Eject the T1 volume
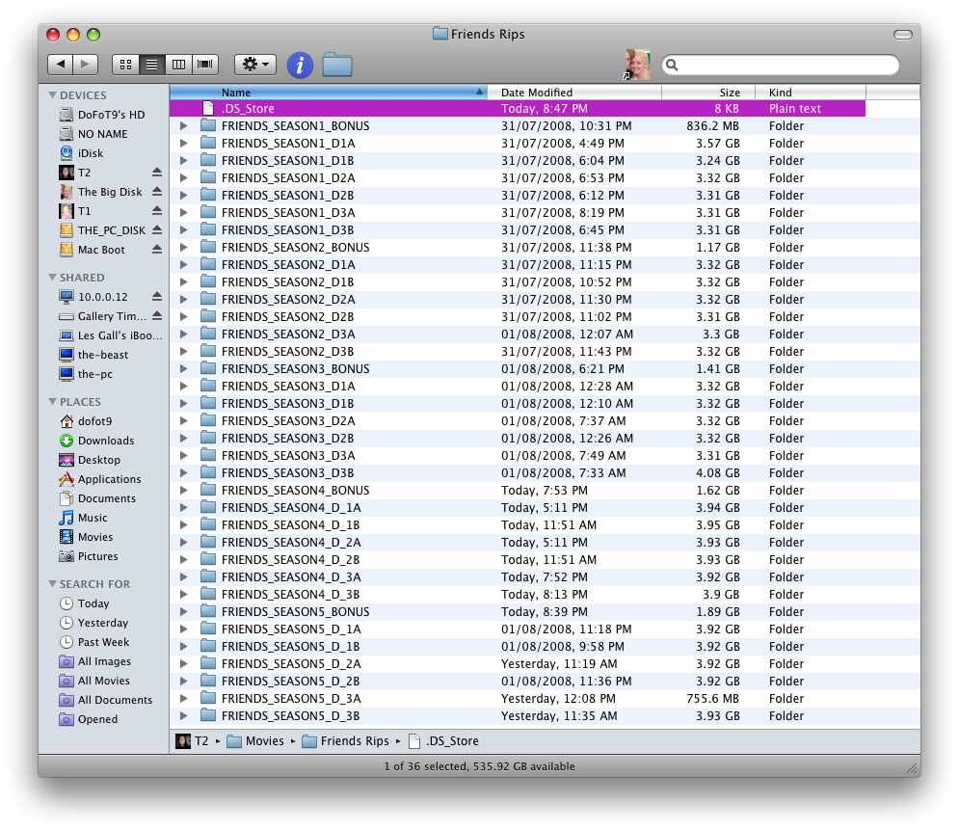The image size is (959, 830). coord(156,211)
